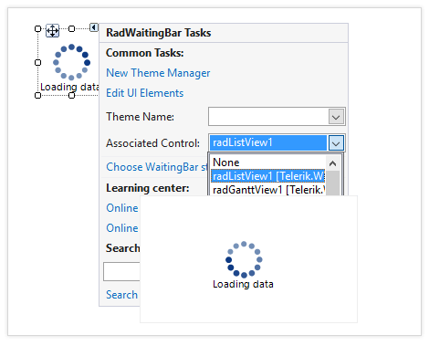The image size is (429, 346).
Task: Click the search text input box
Action: pos(121,271)
